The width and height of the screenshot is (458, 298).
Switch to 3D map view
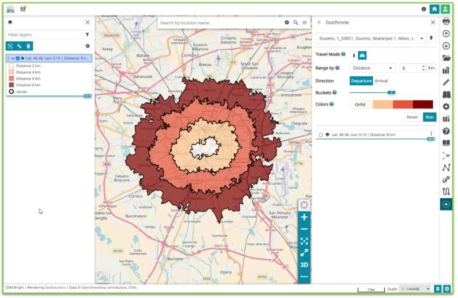coord(304,265)
